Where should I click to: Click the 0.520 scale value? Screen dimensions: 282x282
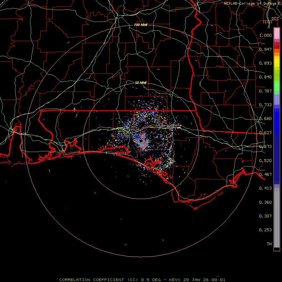(265, 161)
